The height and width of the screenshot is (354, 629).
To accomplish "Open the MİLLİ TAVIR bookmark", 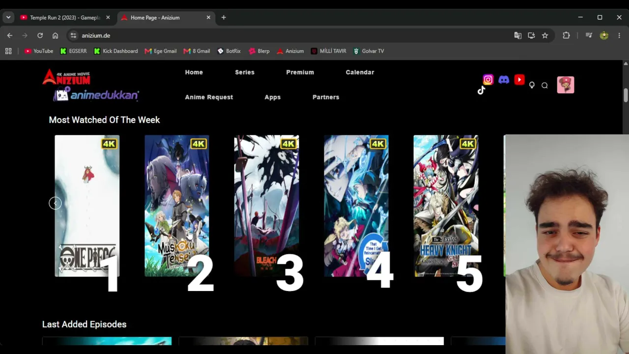I will 328,51.
